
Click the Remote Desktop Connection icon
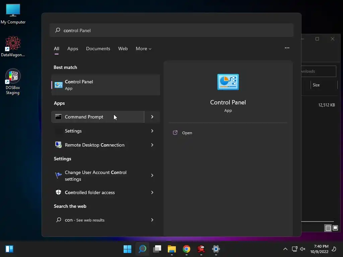point(58,145)
